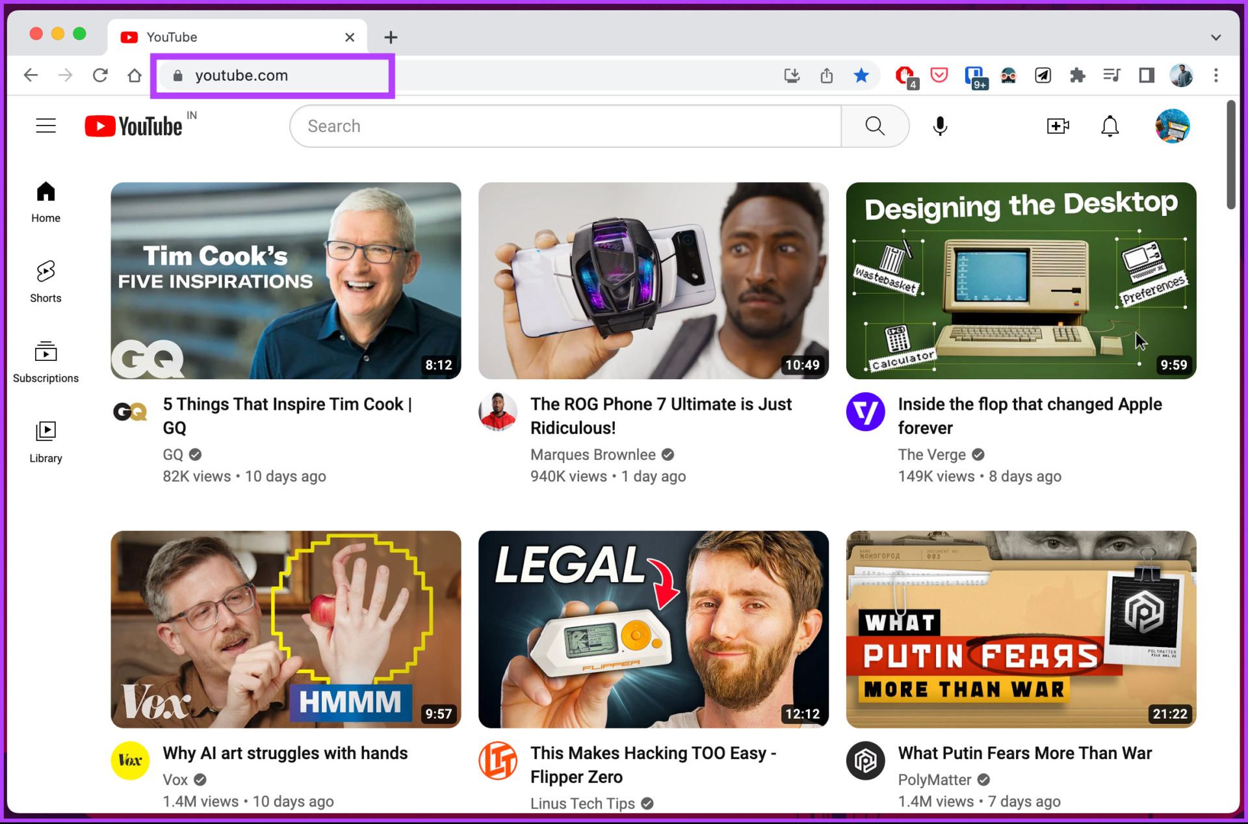The image size is (1248, 824).
Task: Click the YouTube logo
Action: [133, 126]
